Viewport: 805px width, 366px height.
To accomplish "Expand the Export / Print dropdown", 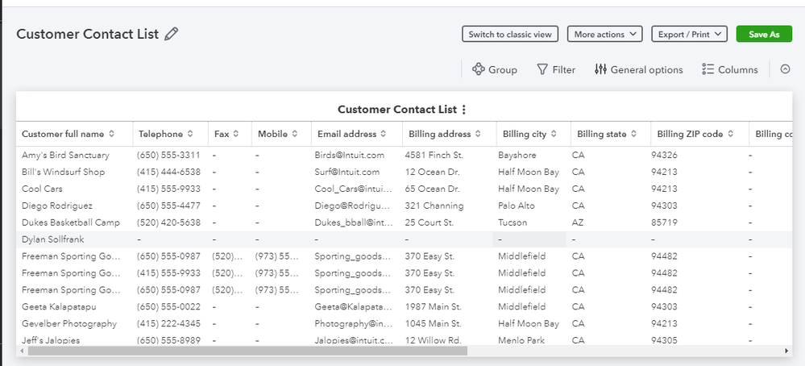I will 689,34.
